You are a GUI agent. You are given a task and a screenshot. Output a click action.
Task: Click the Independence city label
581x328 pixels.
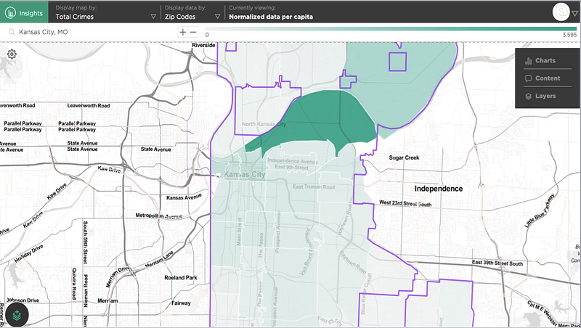pos(439,189)
